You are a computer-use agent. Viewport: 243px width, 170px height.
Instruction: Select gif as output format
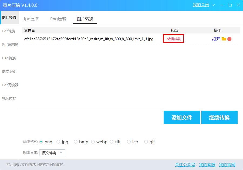click(x=146, y=142)
